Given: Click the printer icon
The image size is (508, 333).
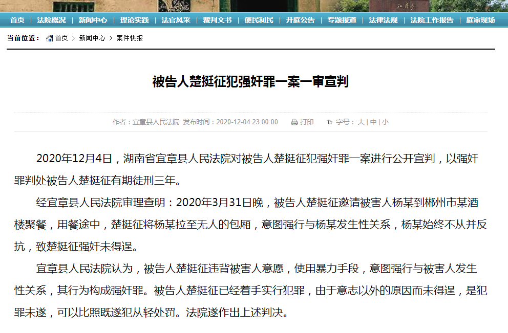Looking at the screenshot, I should [x=294, y=122].
